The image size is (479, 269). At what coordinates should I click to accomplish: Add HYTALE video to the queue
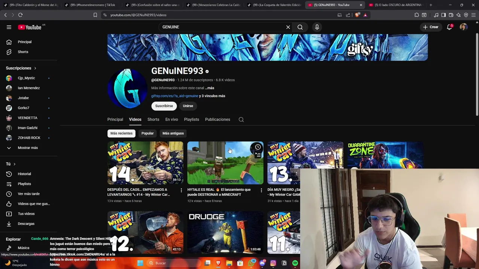coord(258,155)
